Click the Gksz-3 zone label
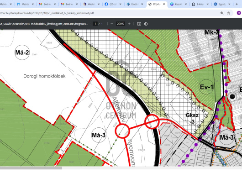The width and height of the screenshot is (242, 178). tap(192, 118)
